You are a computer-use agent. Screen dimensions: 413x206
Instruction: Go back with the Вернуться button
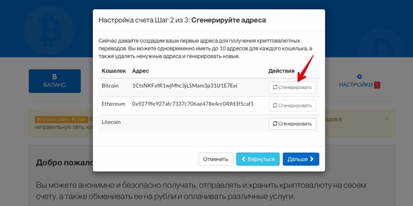[258, 159]
